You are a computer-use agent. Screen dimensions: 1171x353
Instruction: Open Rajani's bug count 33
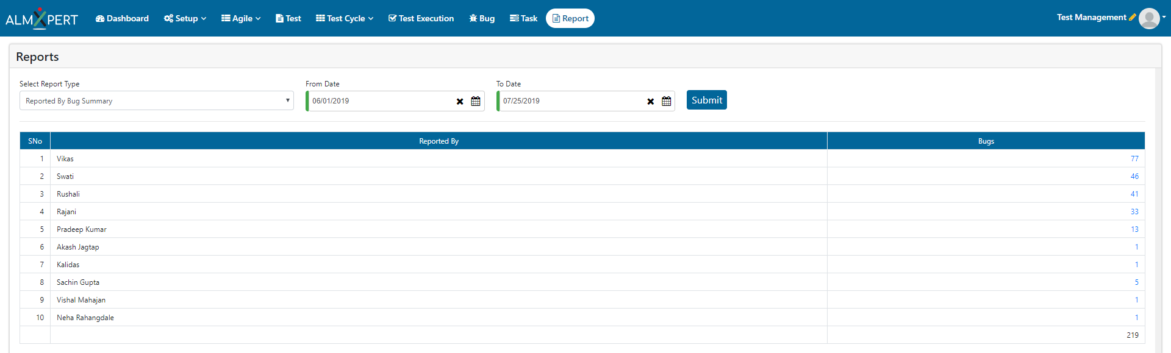pos(1134,212)
